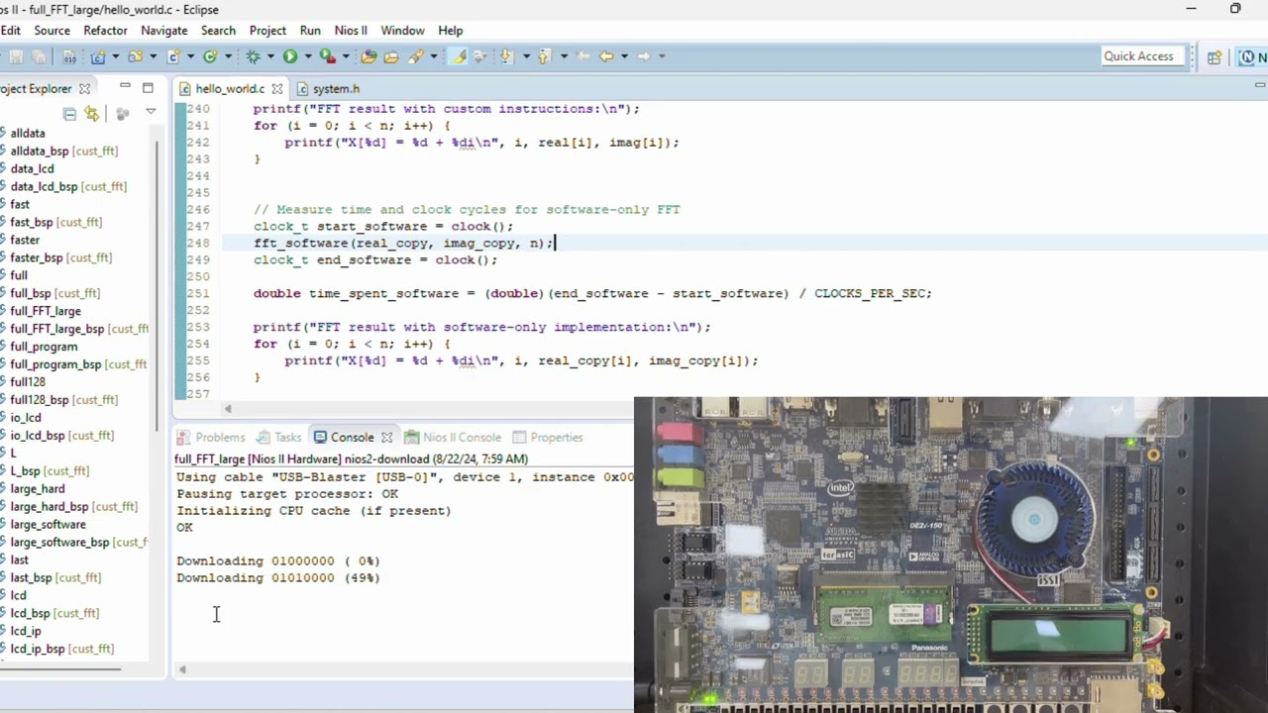
Task: Close the Project Explorer view
Action: point(84,89)
